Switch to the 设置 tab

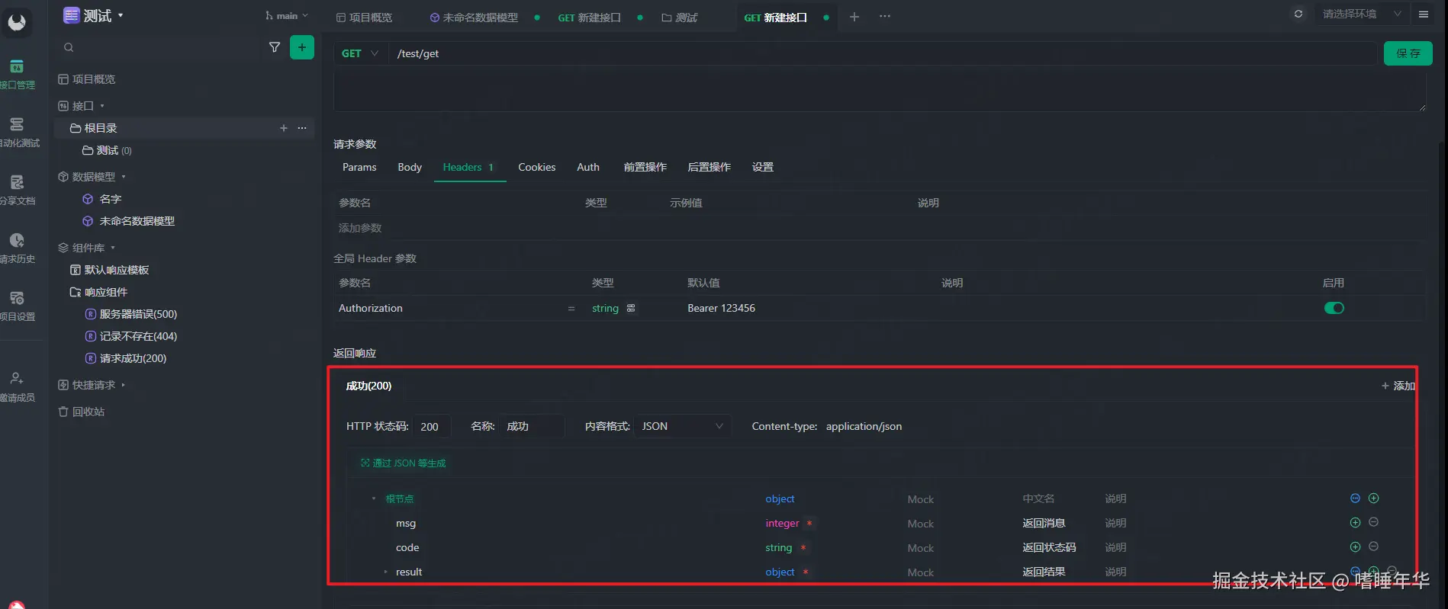763,167
